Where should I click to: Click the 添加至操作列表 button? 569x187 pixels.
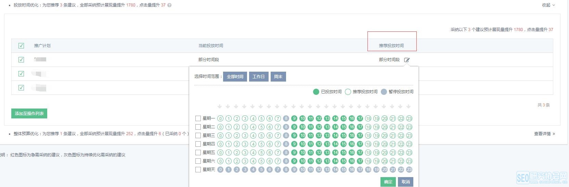click(29, 114)
